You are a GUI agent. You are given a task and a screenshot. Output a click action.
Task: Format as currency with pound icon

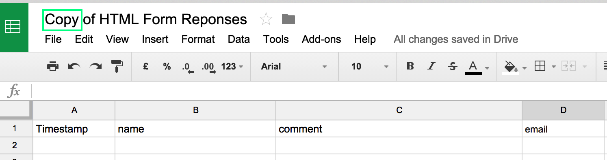pos(145,66)
